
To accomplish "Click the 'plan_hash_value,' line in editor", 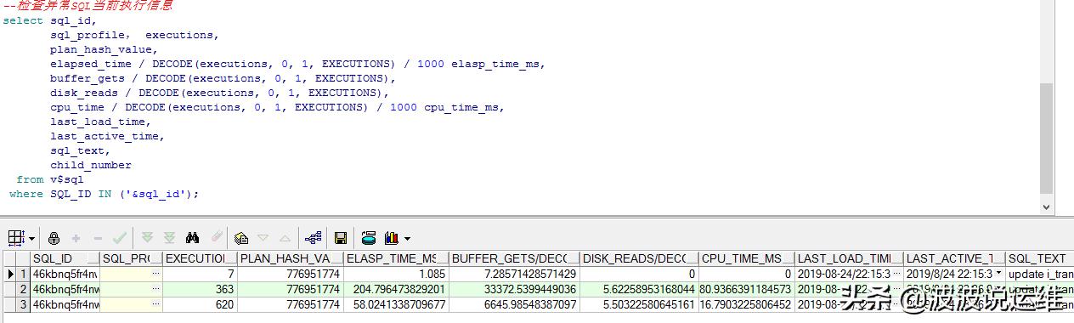I will click(x=105, y=49).
